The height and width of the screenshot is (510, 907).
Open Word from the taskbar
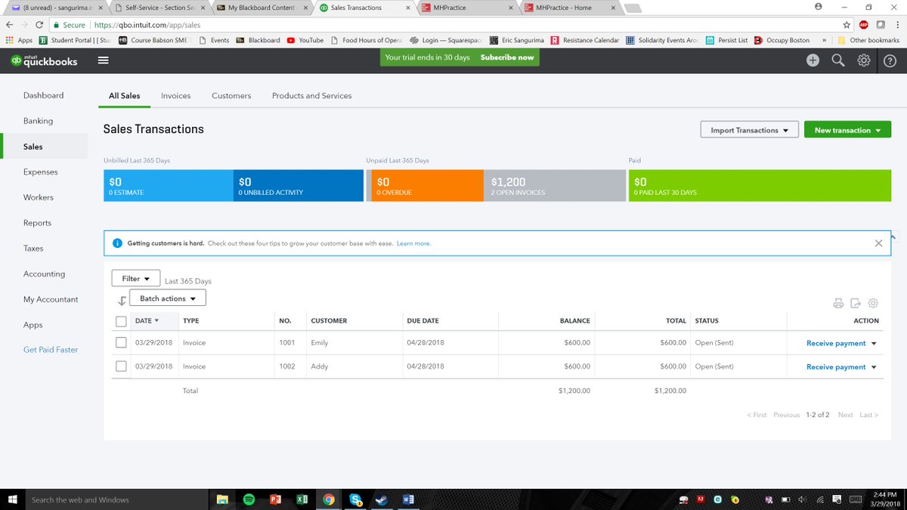click(x=408, y=499)
